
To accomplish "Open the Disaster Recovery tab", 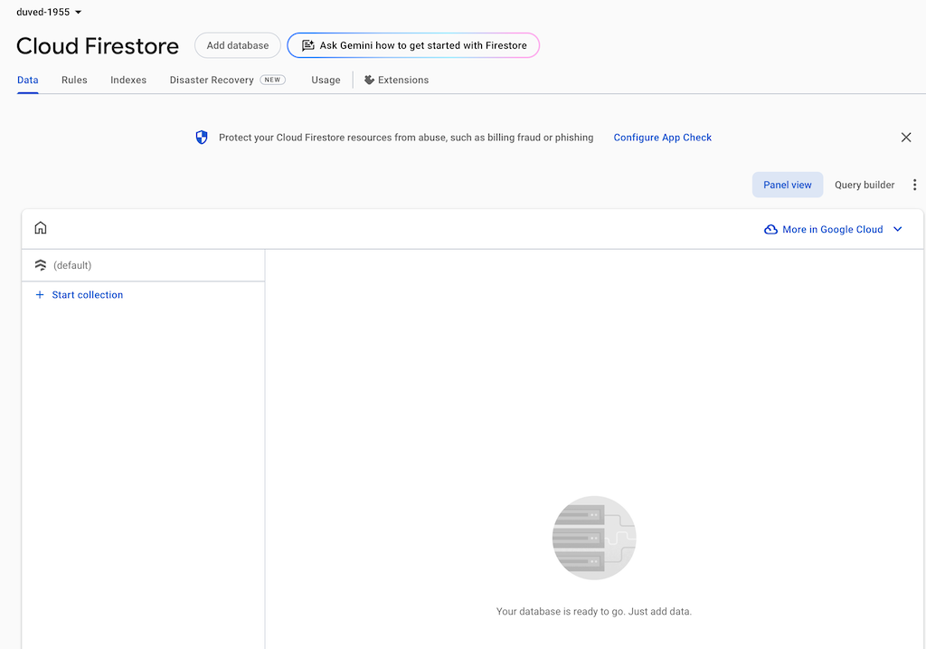I will 227,80.
